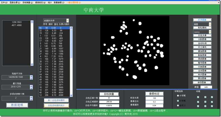Click value 1208.3503 in coefficient list
The image size is (221, 117).
coord(17,22)
